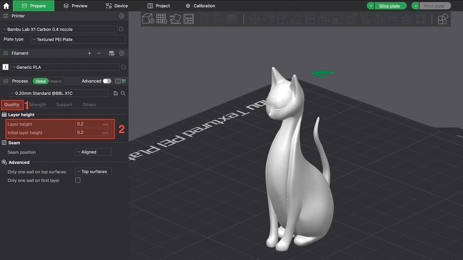
Task: Select the Move tool in toolbar
Action: [x=254, y=19]
